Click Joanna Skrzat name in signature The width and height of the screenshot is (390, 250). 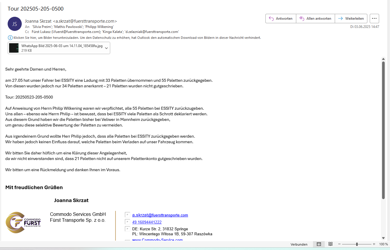point(71,201)
